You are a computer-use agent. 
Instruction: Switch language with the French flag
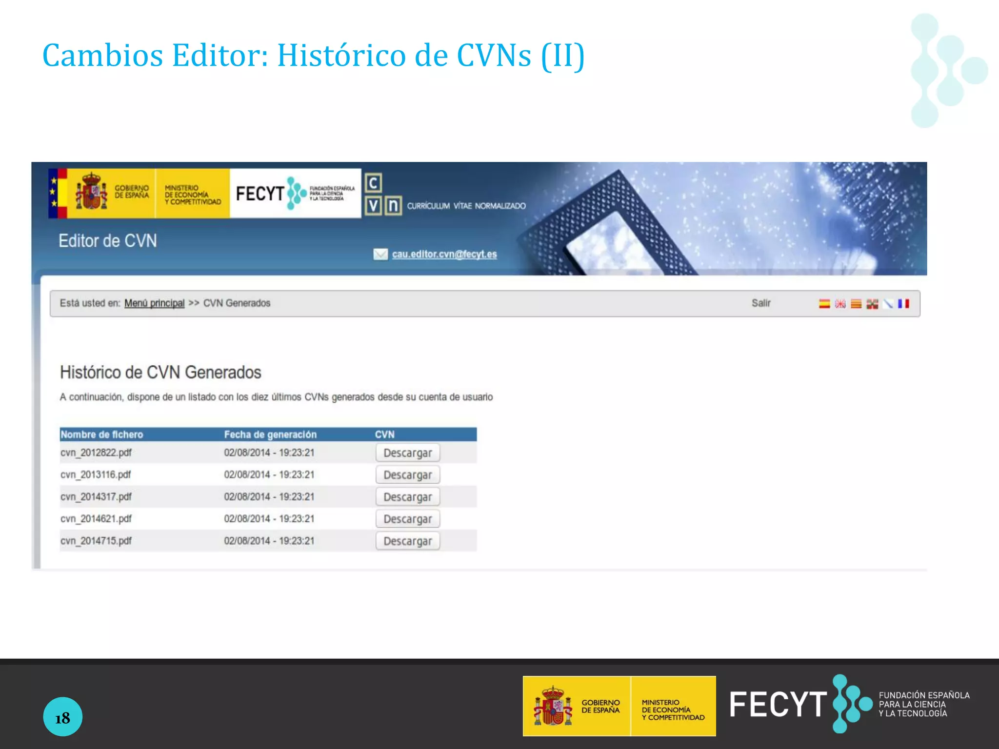coord(903,304)
